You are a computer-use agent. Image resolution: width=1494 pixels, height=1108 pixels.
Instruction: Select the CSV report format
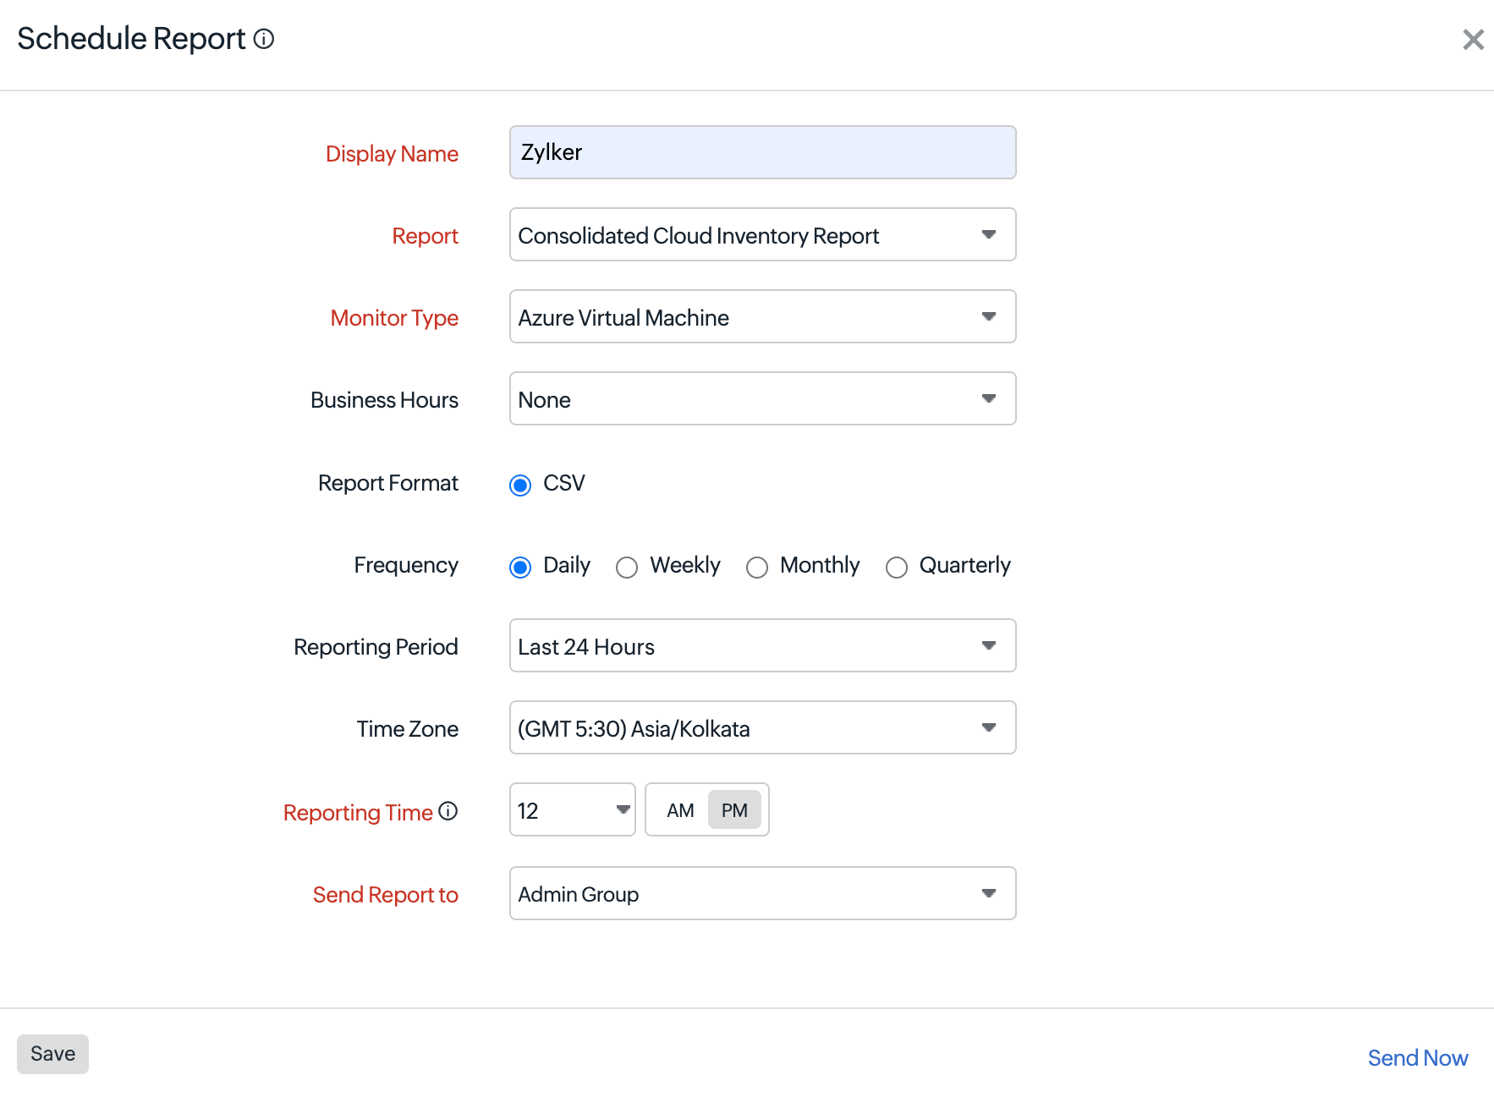[x=519, y=484]
